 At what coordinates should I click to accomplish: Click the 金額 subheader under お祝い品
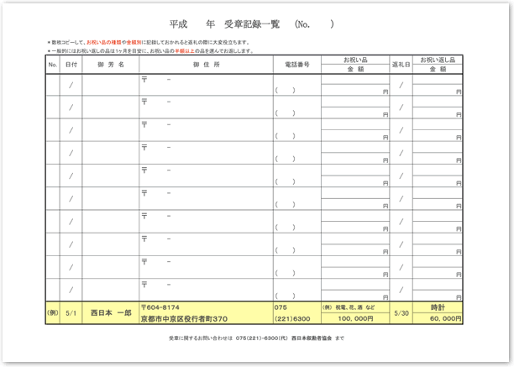point(355,69)
